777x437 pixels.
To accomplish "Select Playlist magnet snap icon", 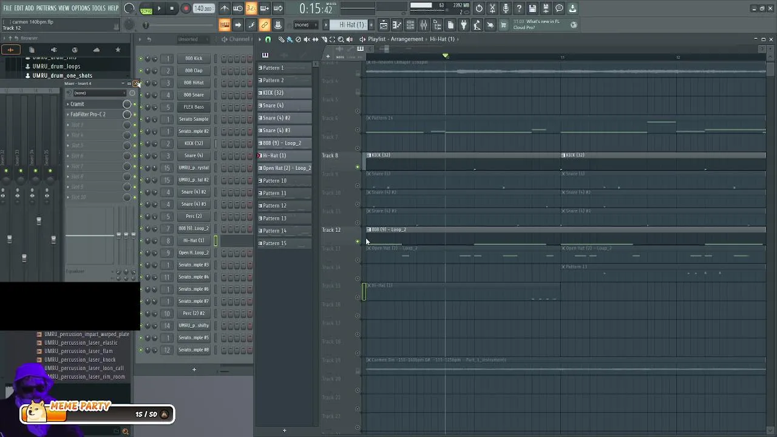I will (268, 39).
